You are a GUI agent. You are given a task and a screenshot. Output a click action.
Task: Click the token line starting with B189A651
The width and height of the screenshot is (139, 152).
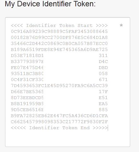pos(59,50)
